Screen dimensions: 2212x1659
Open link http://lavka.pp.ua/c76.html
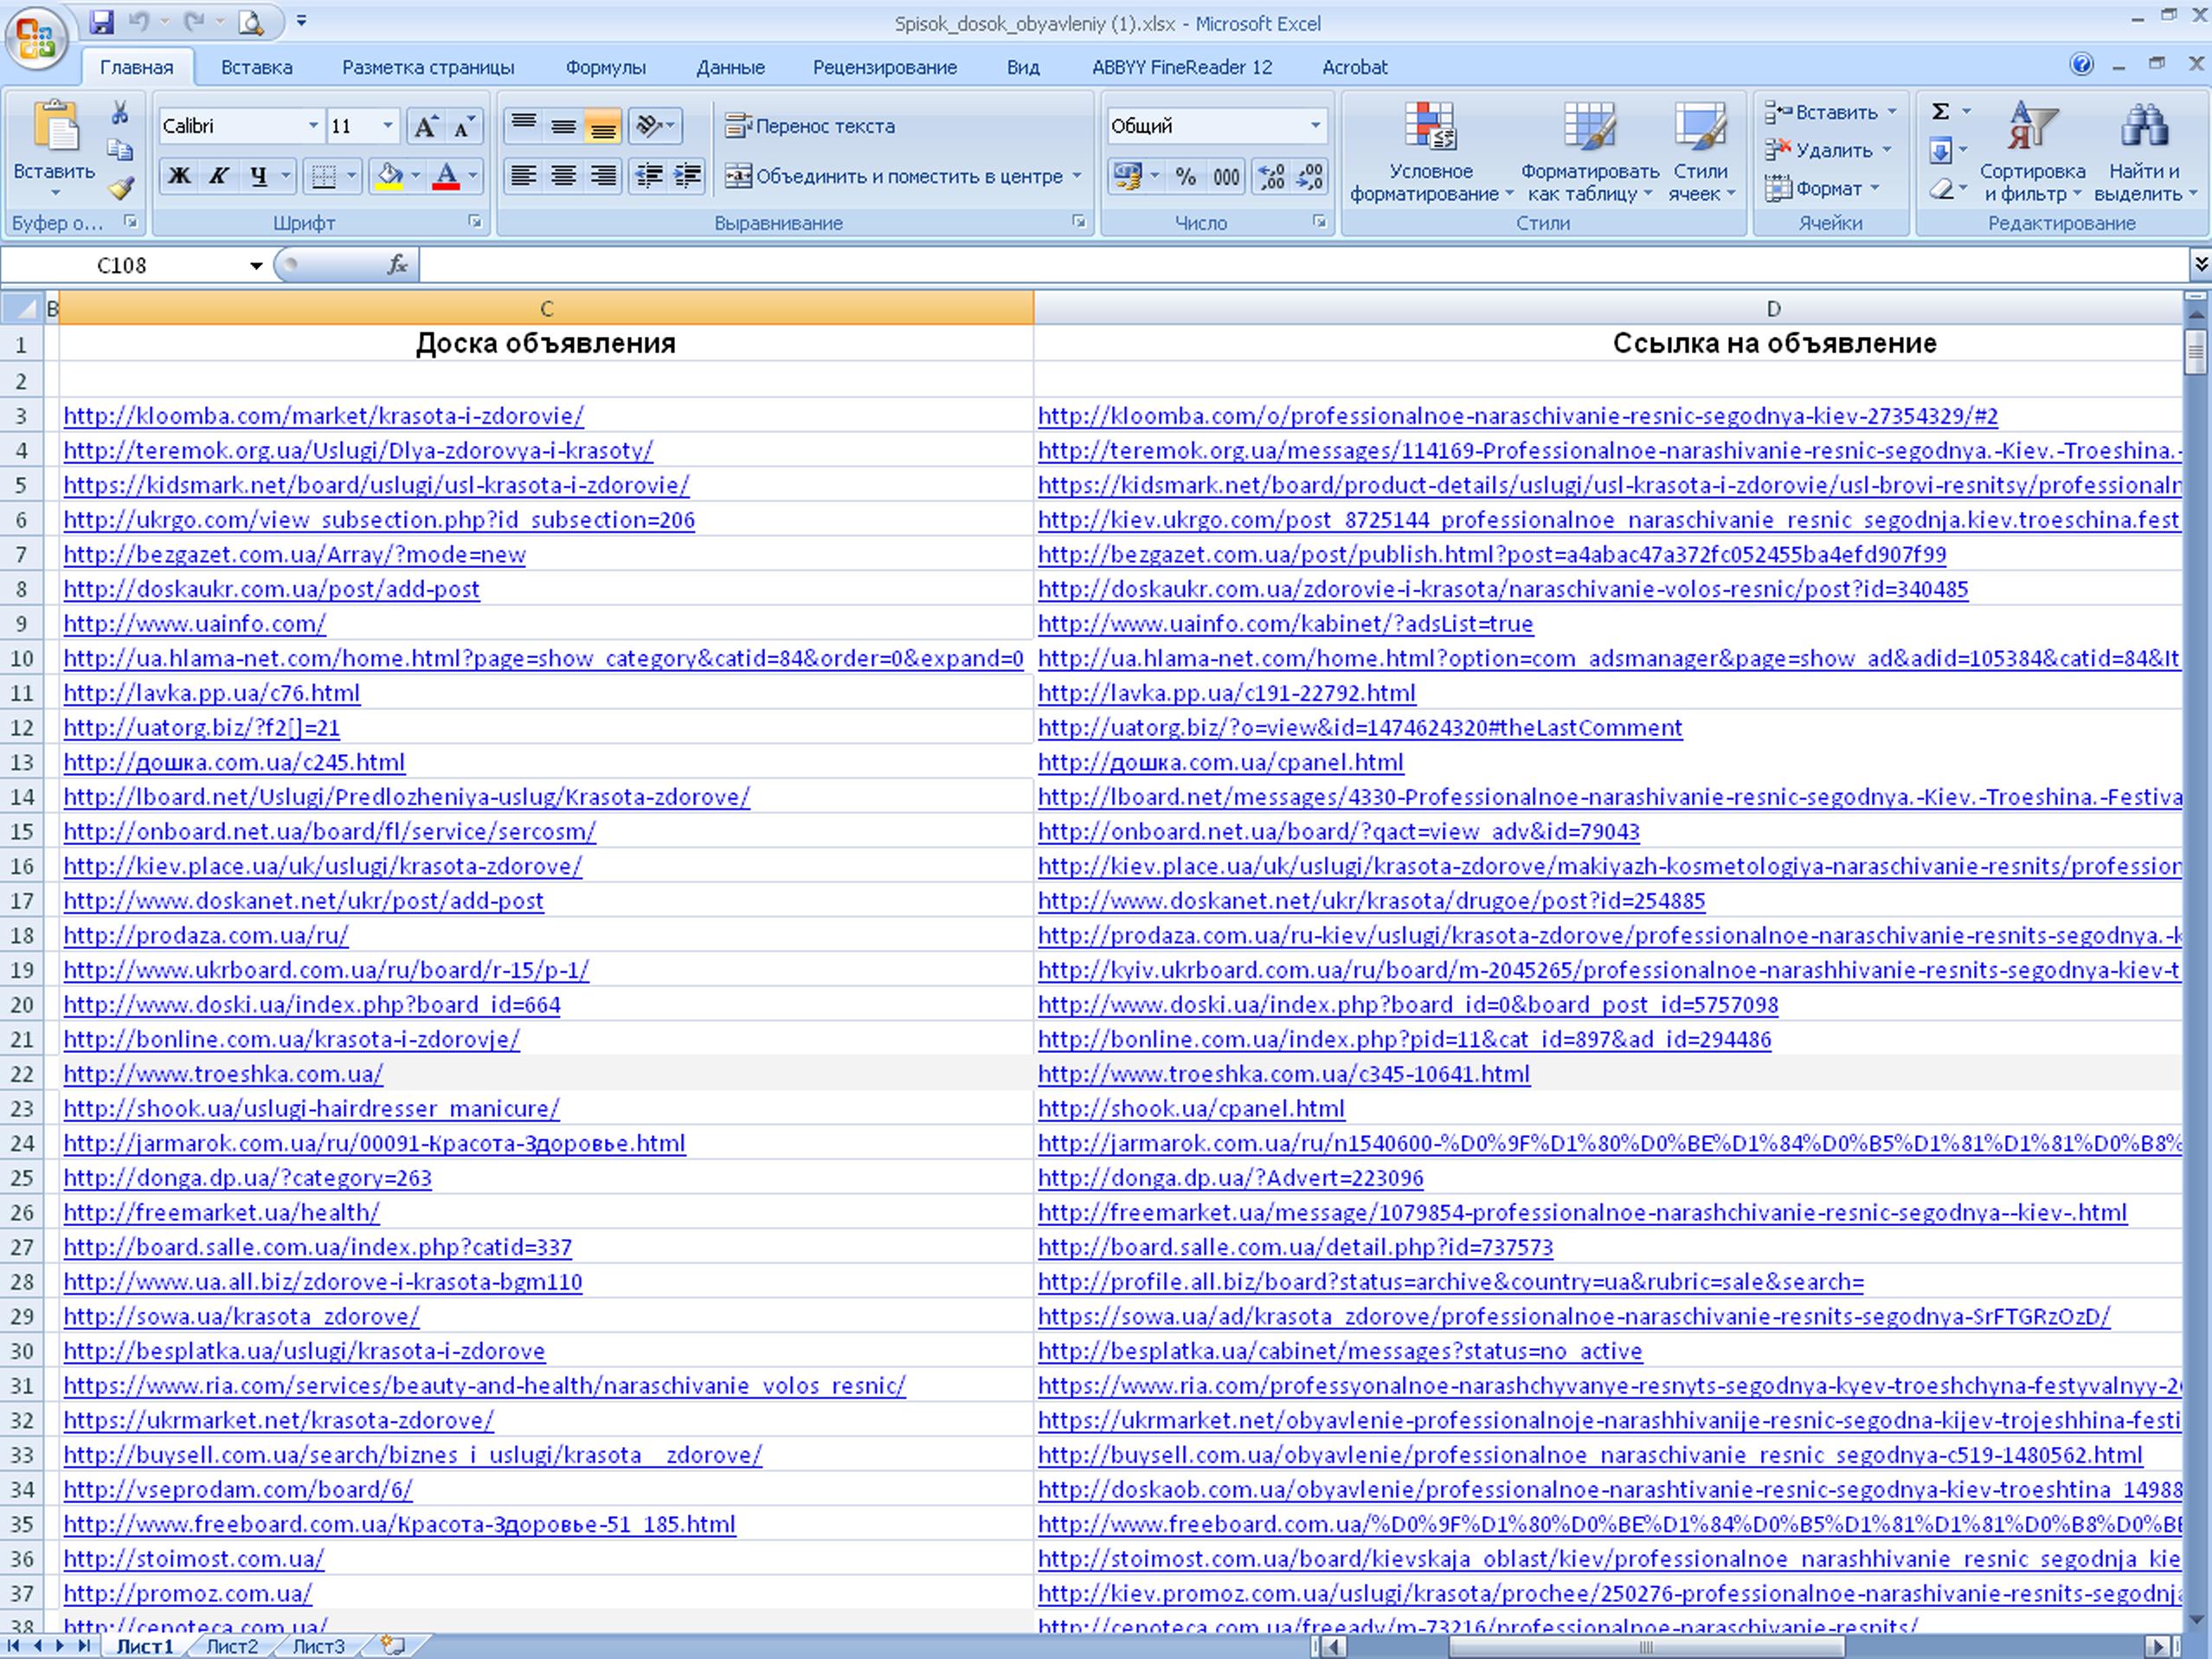pos(211,693)
